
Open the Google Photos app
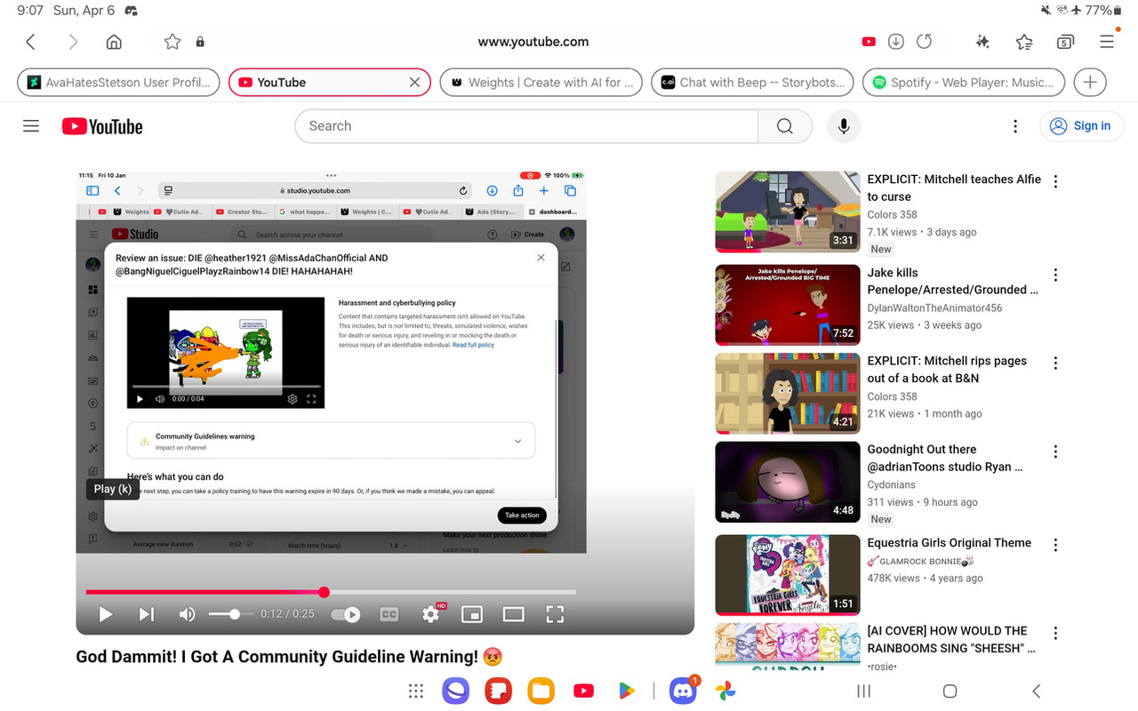tap(725, 691)
